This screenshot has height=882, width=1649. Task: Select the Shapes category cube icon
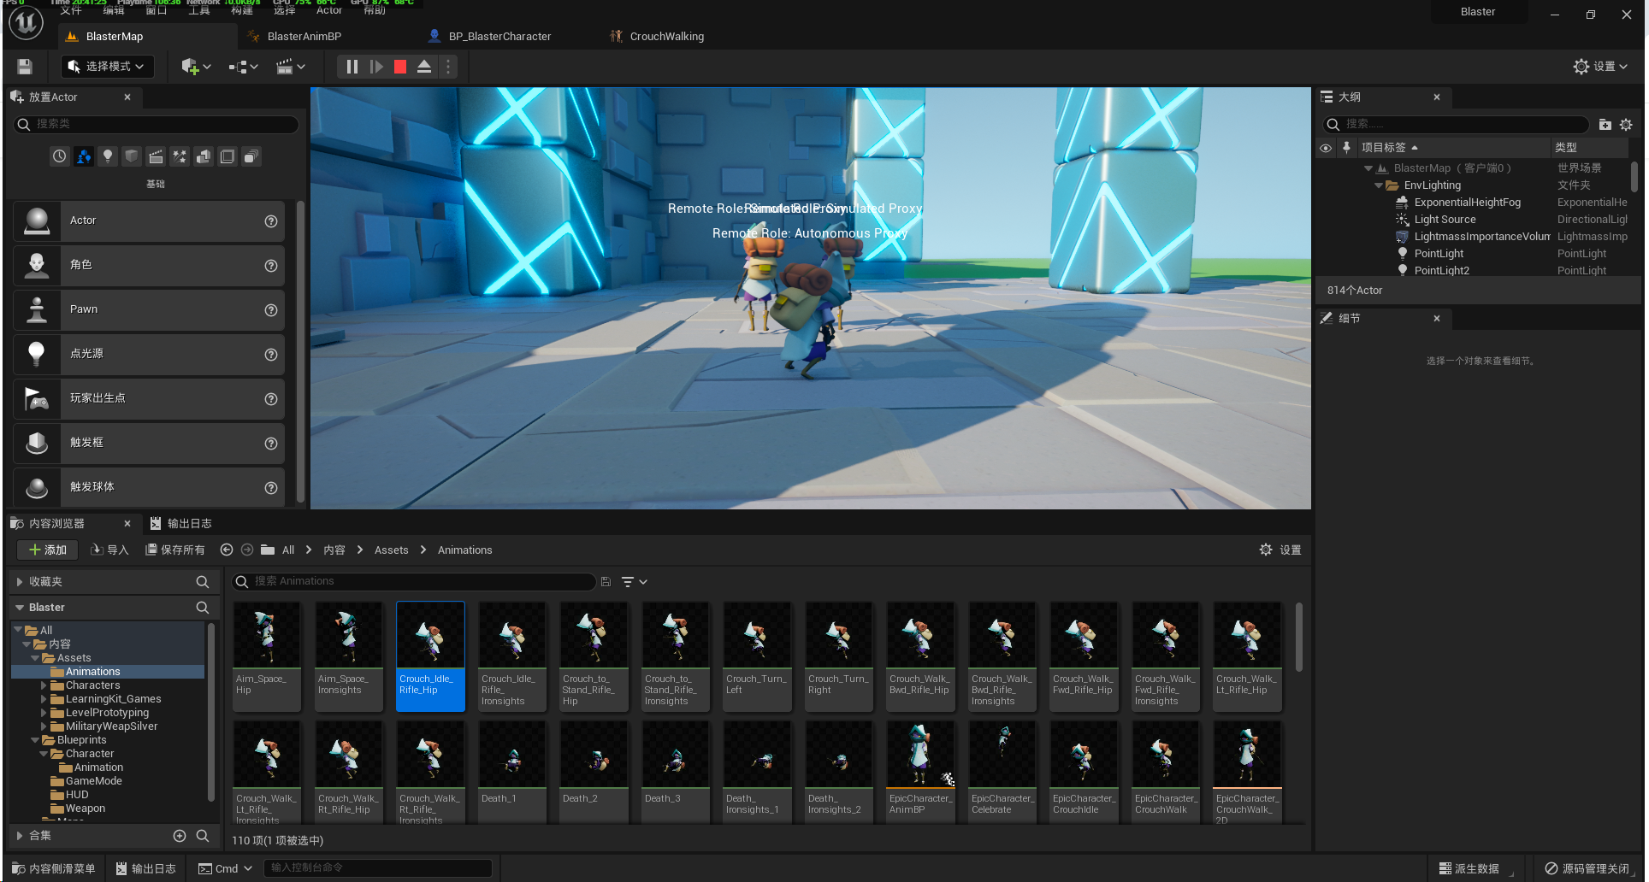pyautogui.click(x=132, y=156)
